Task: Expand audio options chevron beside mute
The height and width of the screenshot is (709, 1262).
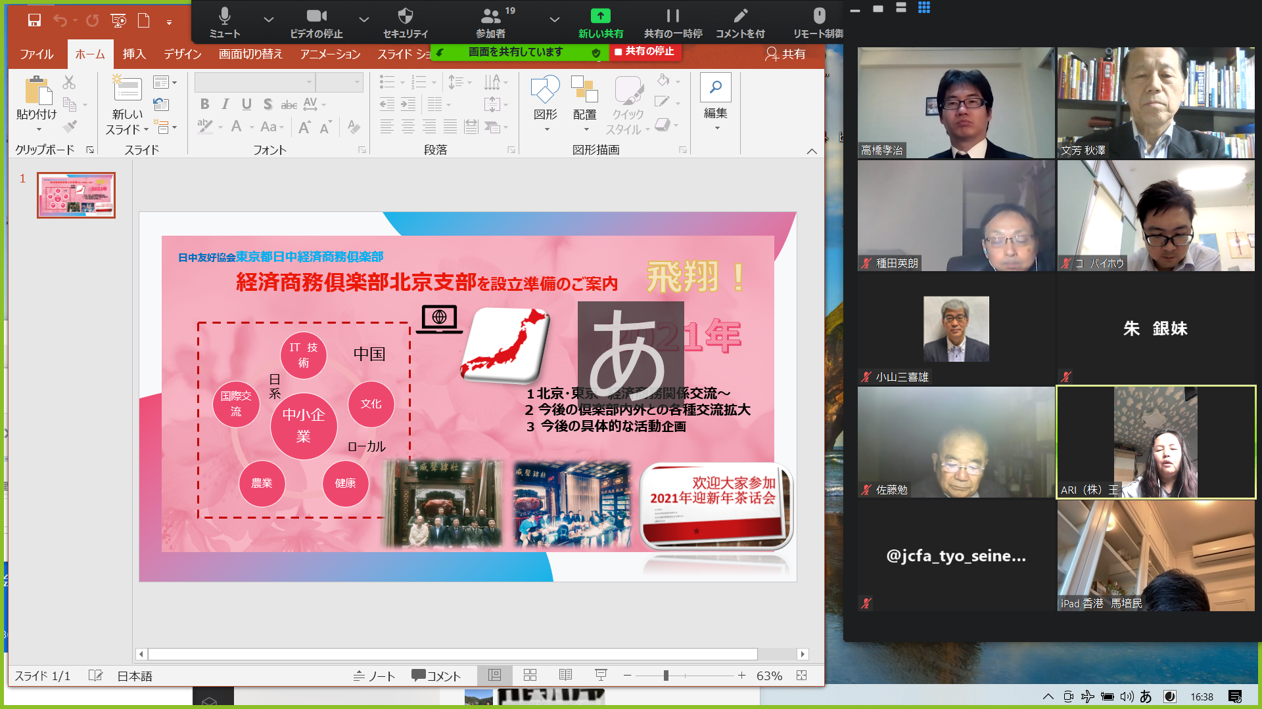Action: (x=268, y=20)
